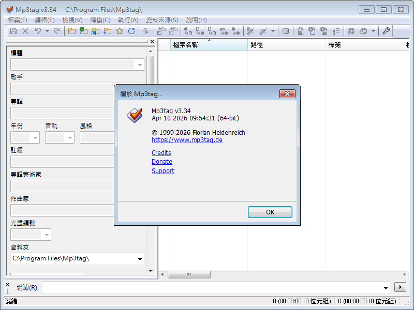Open the 檢視(V) menu
Viewport: 414px width, 310px height.
(72, 20)
